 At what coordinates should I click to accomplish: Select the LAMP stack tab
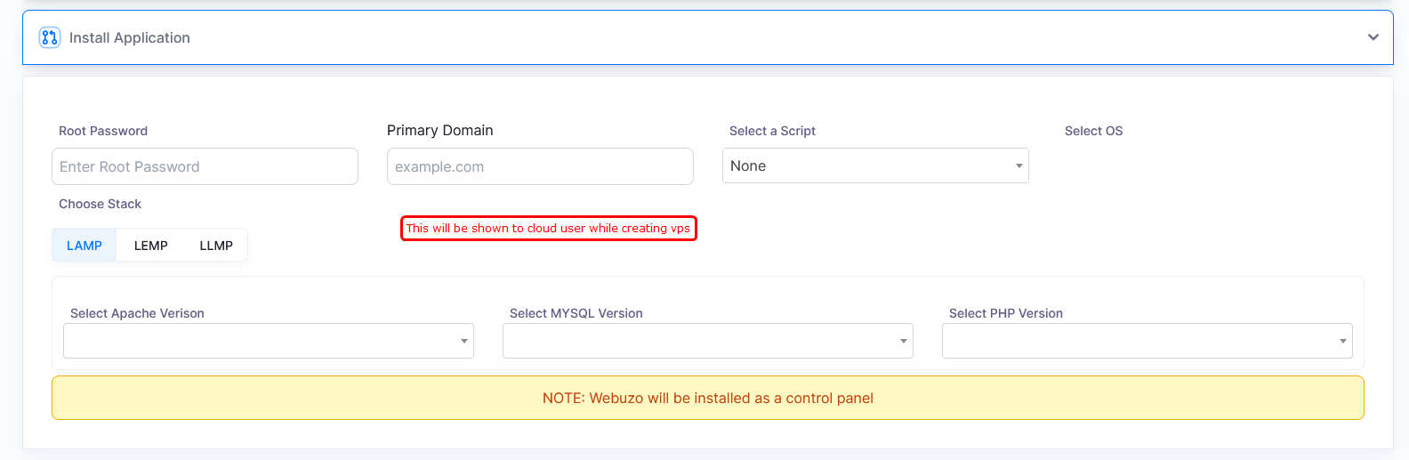click(x=85, y=246)
